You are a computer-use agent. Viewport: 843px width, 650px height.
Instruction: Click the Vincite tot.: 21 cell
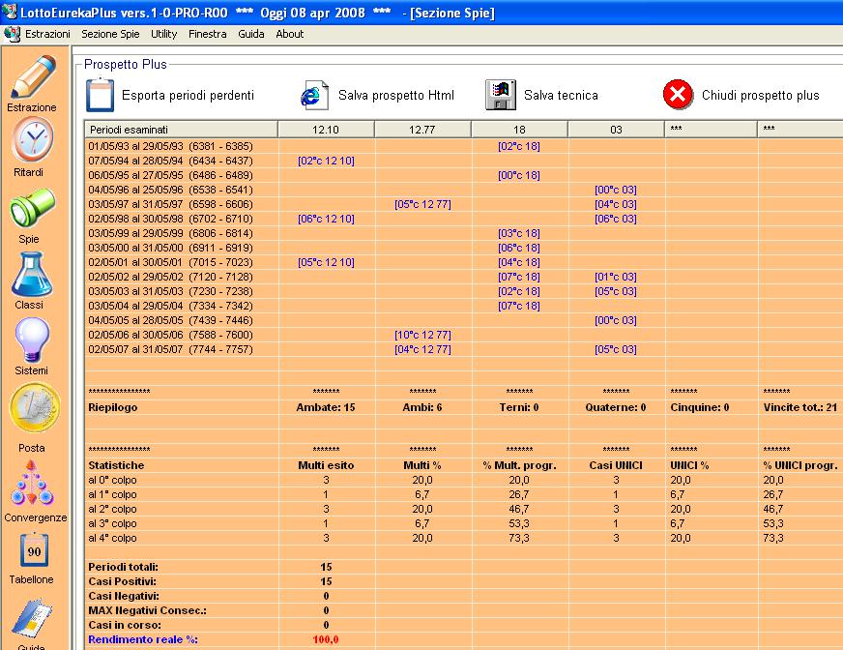(800, 408)
